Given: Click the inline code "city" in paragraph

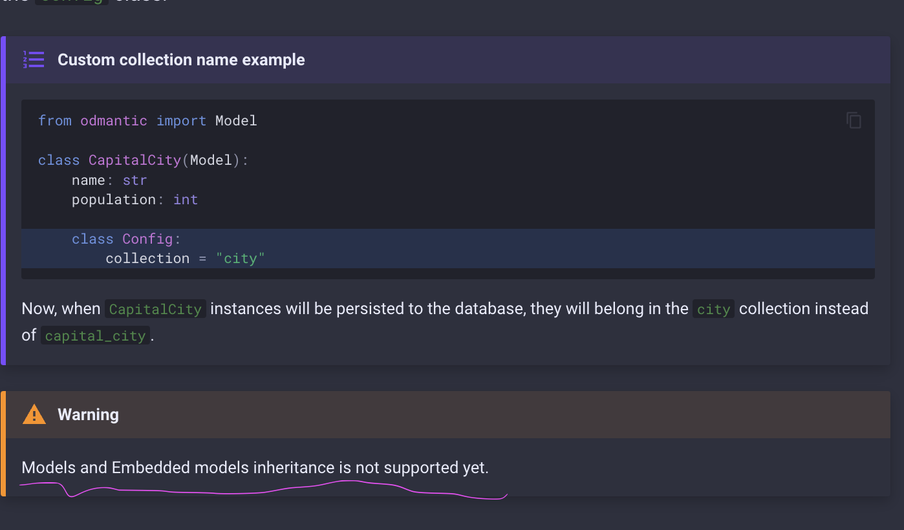Looking at the screenshot, I should 713,309.
